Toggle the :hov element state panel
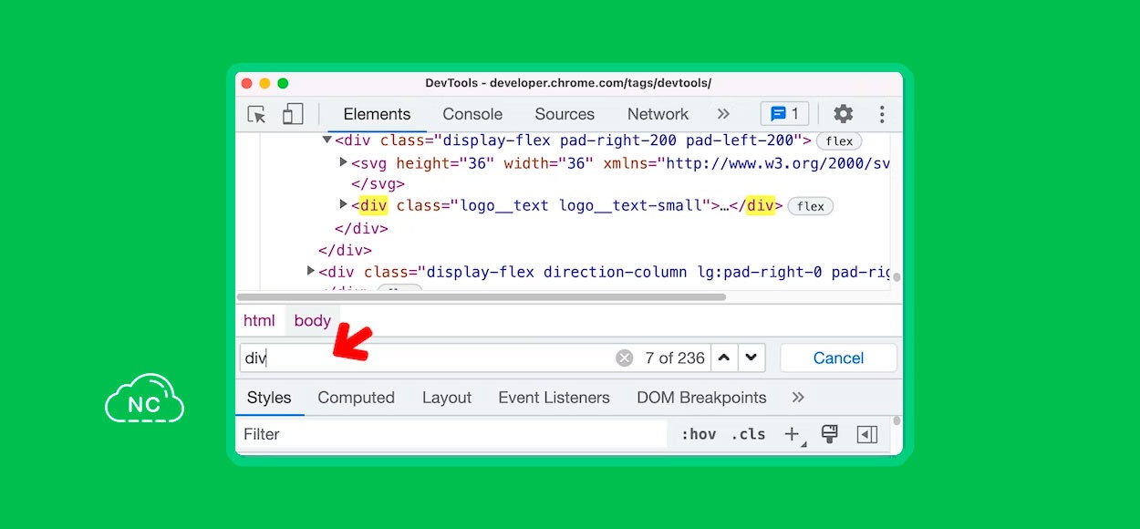1140x529 pixels. (699, 434)
